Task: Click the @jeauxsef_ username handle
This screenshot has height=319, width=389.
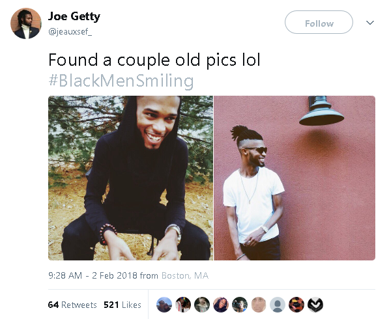Action: point(70,31)
